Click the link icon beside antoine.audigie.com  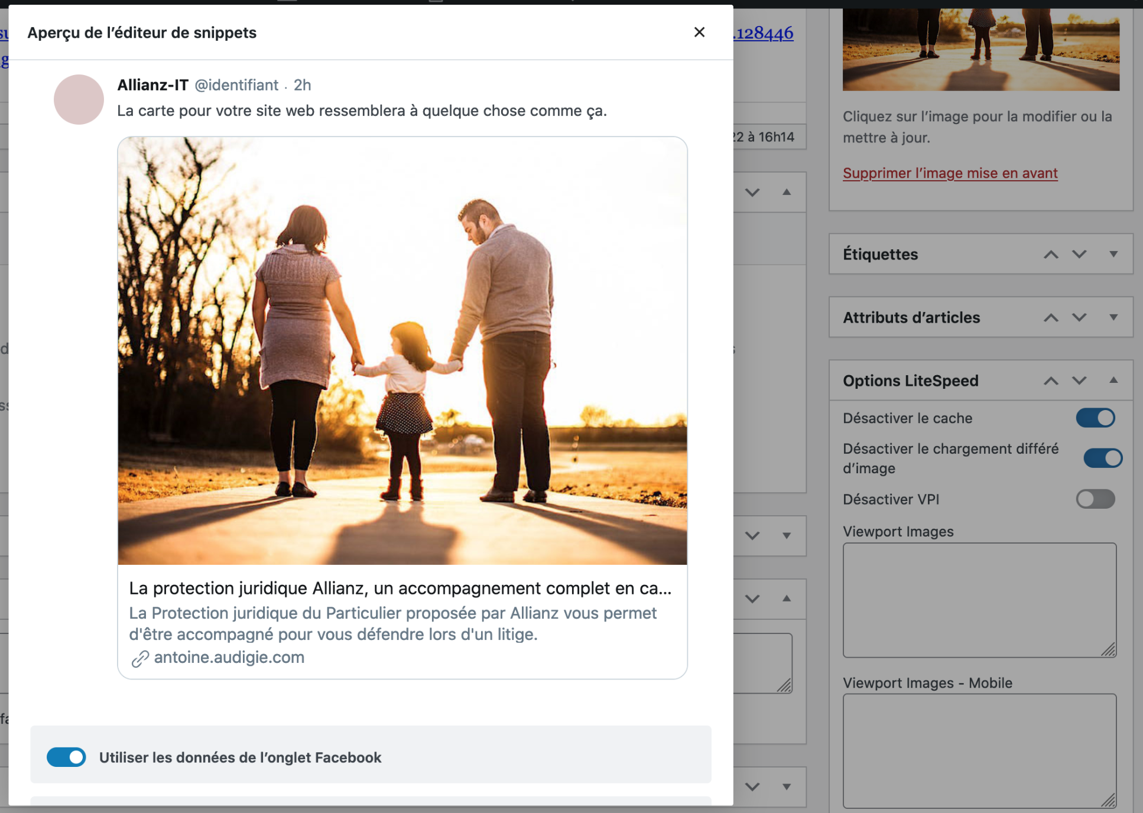point(140,658)
